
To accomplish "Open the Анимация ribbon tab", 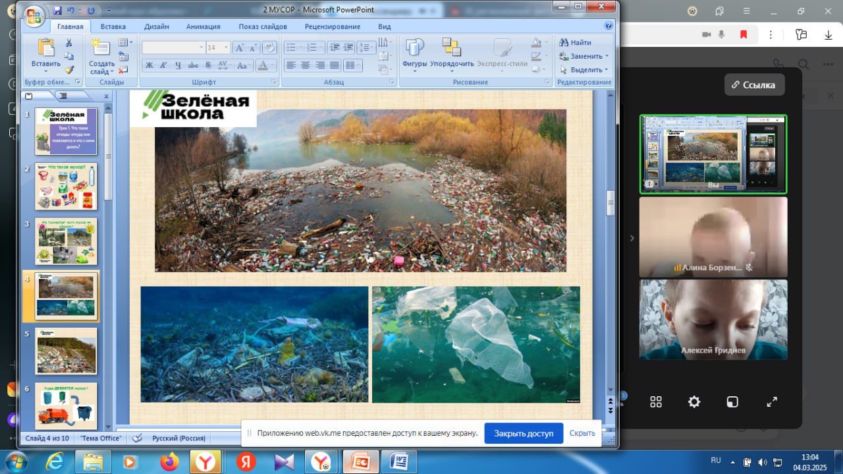I will pyautogui.click(x=204, y=26).
